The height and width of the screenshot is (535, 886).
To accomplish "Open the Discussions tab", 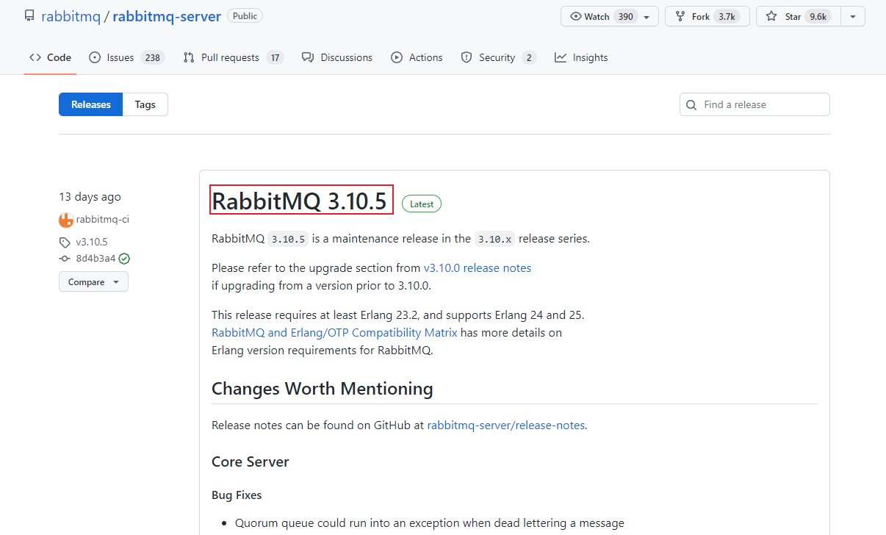I will 337,57.
